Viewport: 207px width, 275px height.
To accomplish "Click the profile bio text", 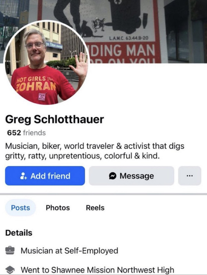I will tap(95, 151).
